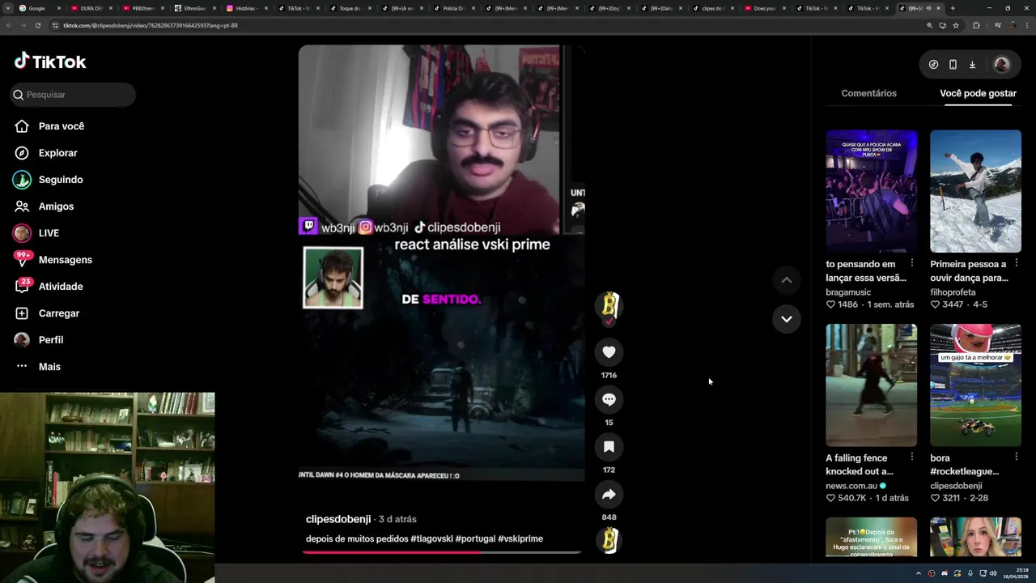Click download desktop app icon
The width and height of the screenshot is (1036, 583).
972,65
